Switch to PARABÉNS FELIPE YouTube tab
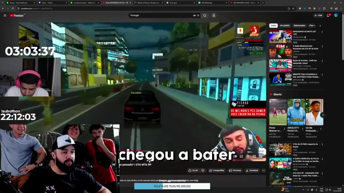 [244, 3]
